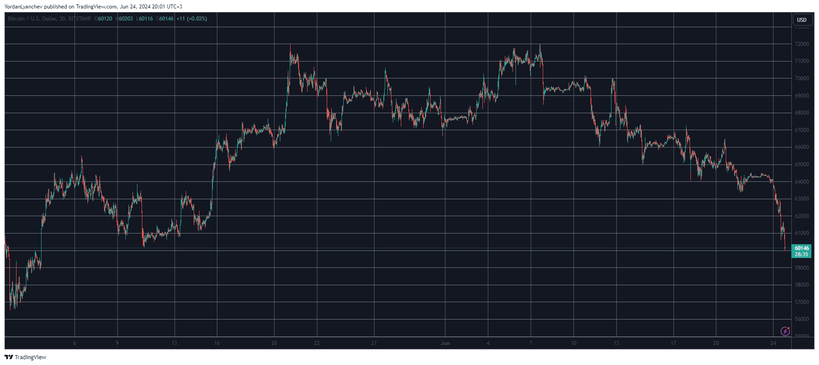This screenshot has height=365, width=819.
Task: Click the Jun month label on time axis
Action: click(445, 343)
